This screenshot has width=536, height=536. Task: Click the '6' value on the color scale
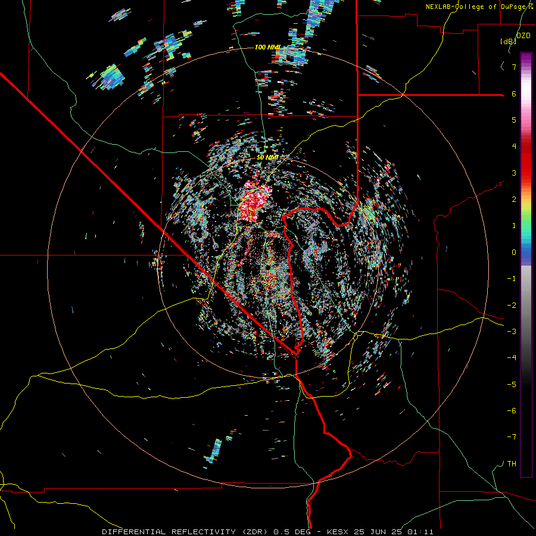click(514, 94)
